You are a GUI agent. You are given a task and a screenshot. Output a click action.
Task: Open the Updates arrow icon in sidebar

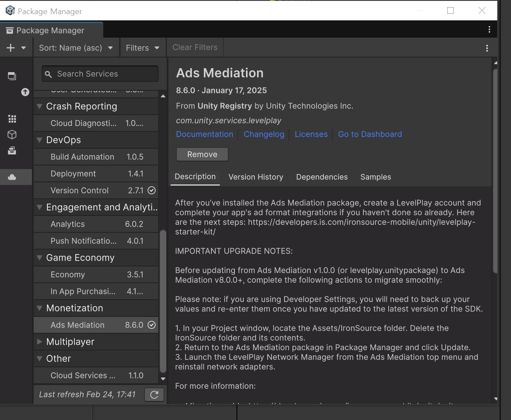point(25,92)
